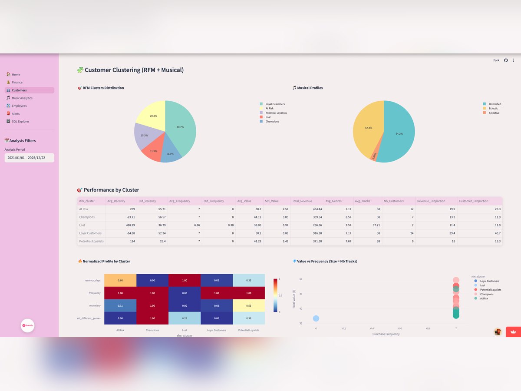Click the Home house icon
This screenshot has width=521, height=391.
[x=9, y=74]
